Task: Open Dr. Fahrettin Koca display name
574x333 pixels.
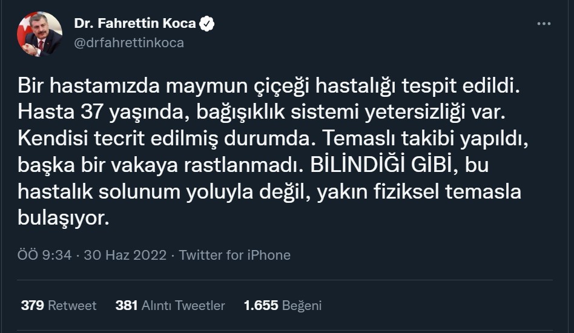Action: click(x=135, y=24)
